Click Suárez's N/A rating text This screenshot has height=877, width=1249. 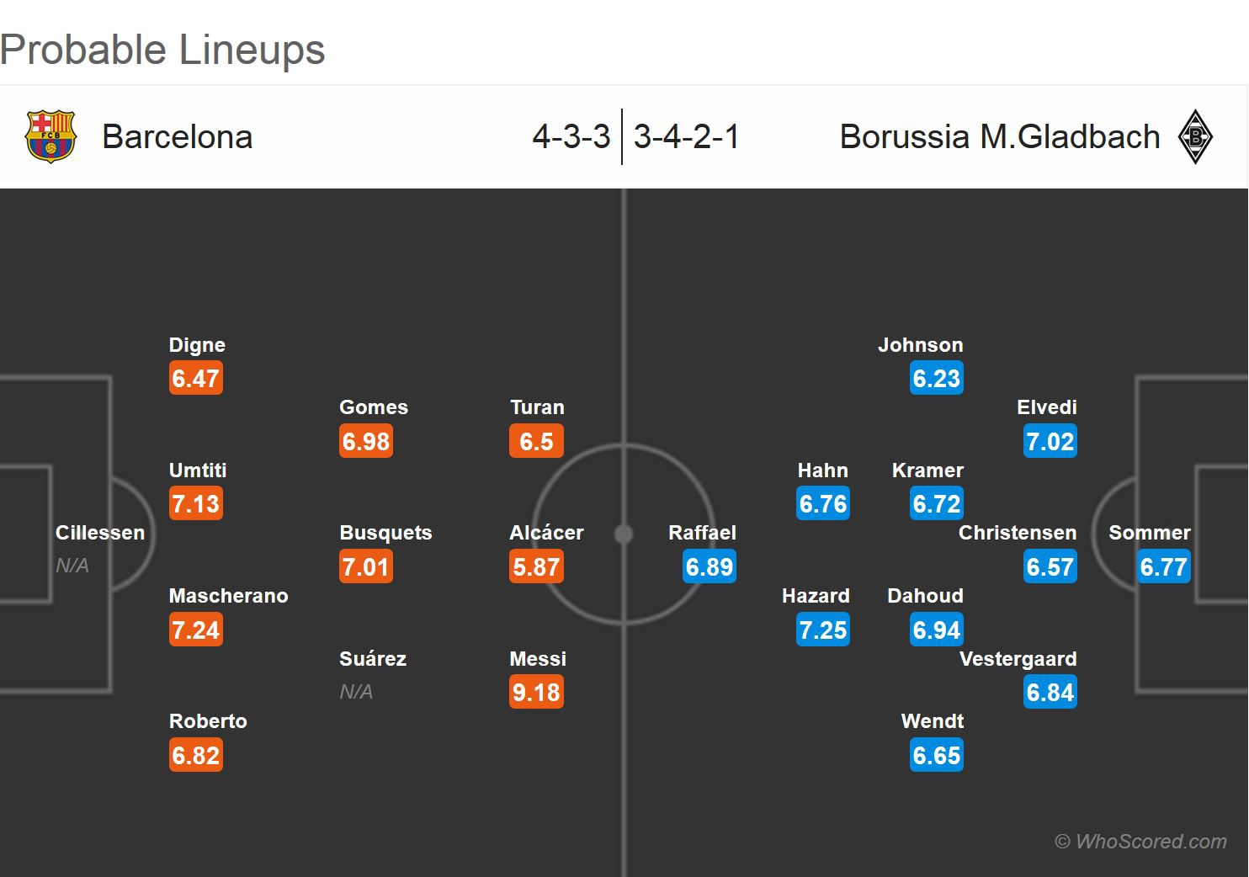356,692
